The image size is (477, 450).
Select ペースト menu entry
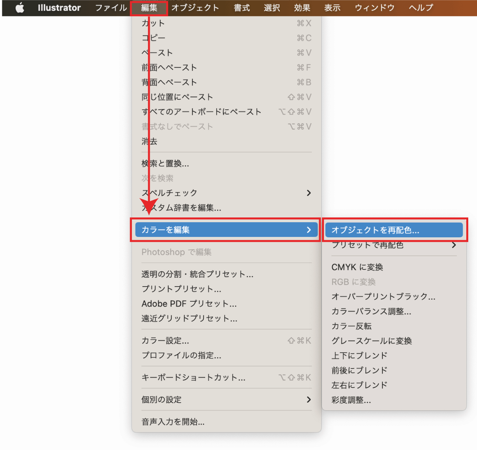(227, 53)
